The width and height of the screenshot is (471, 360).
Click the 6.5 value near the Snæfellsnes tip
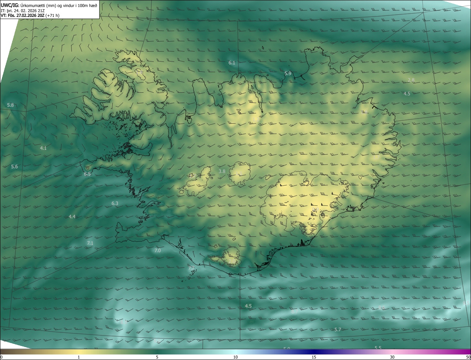[x=87, y=174]
